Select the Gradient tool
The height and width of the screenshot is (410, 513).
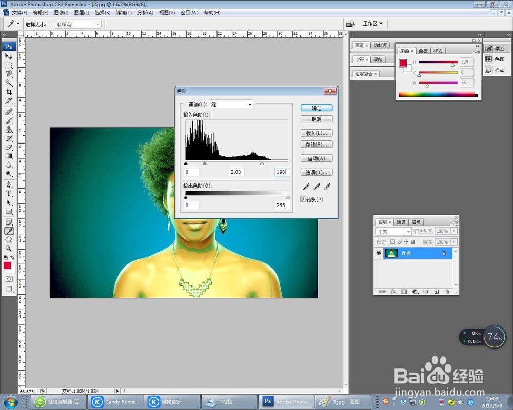[9, 156]
